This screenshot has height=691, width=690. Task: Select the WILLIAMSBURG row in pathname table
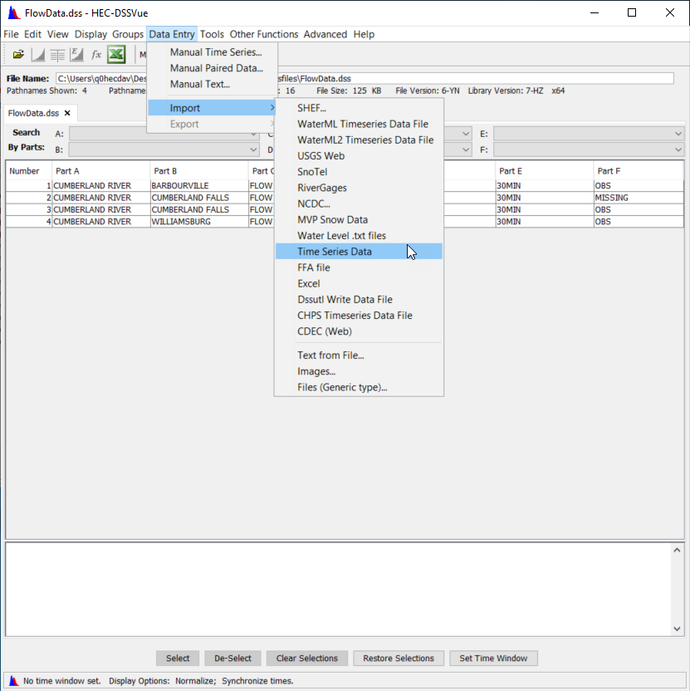[x=180, y=222]
